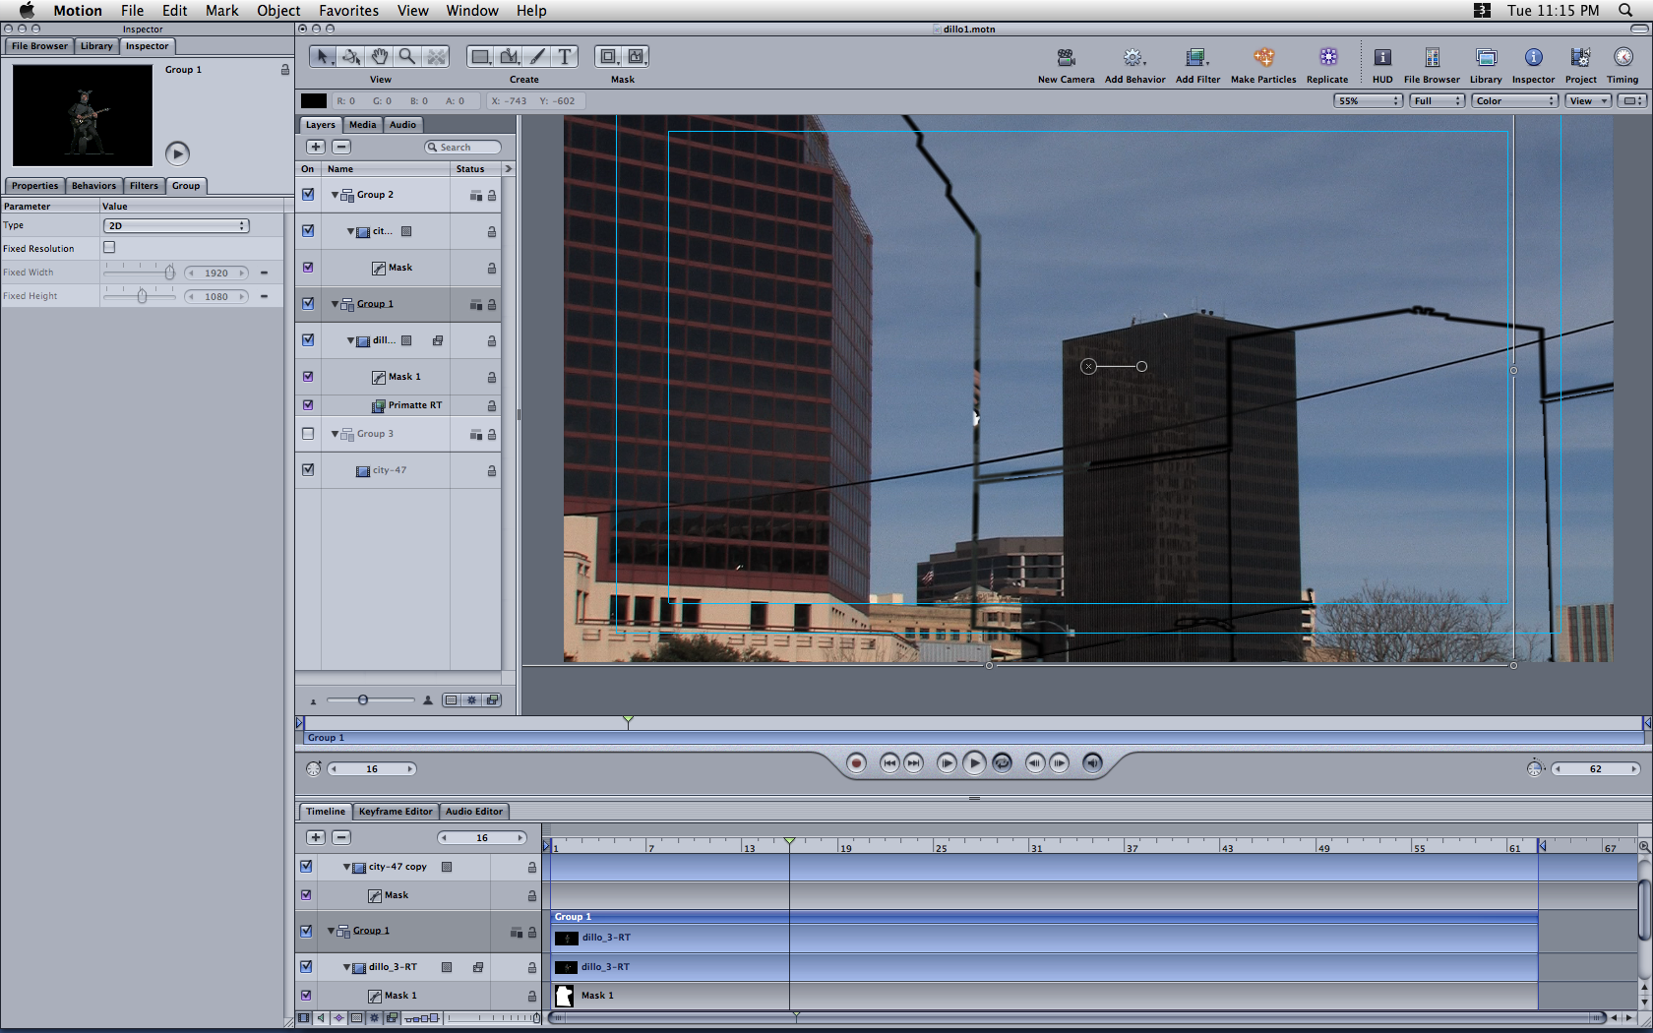Disable the Primatte RT filter checkbox
The height and width of the screenshot is (1033, 1653).
pos(308,405)
